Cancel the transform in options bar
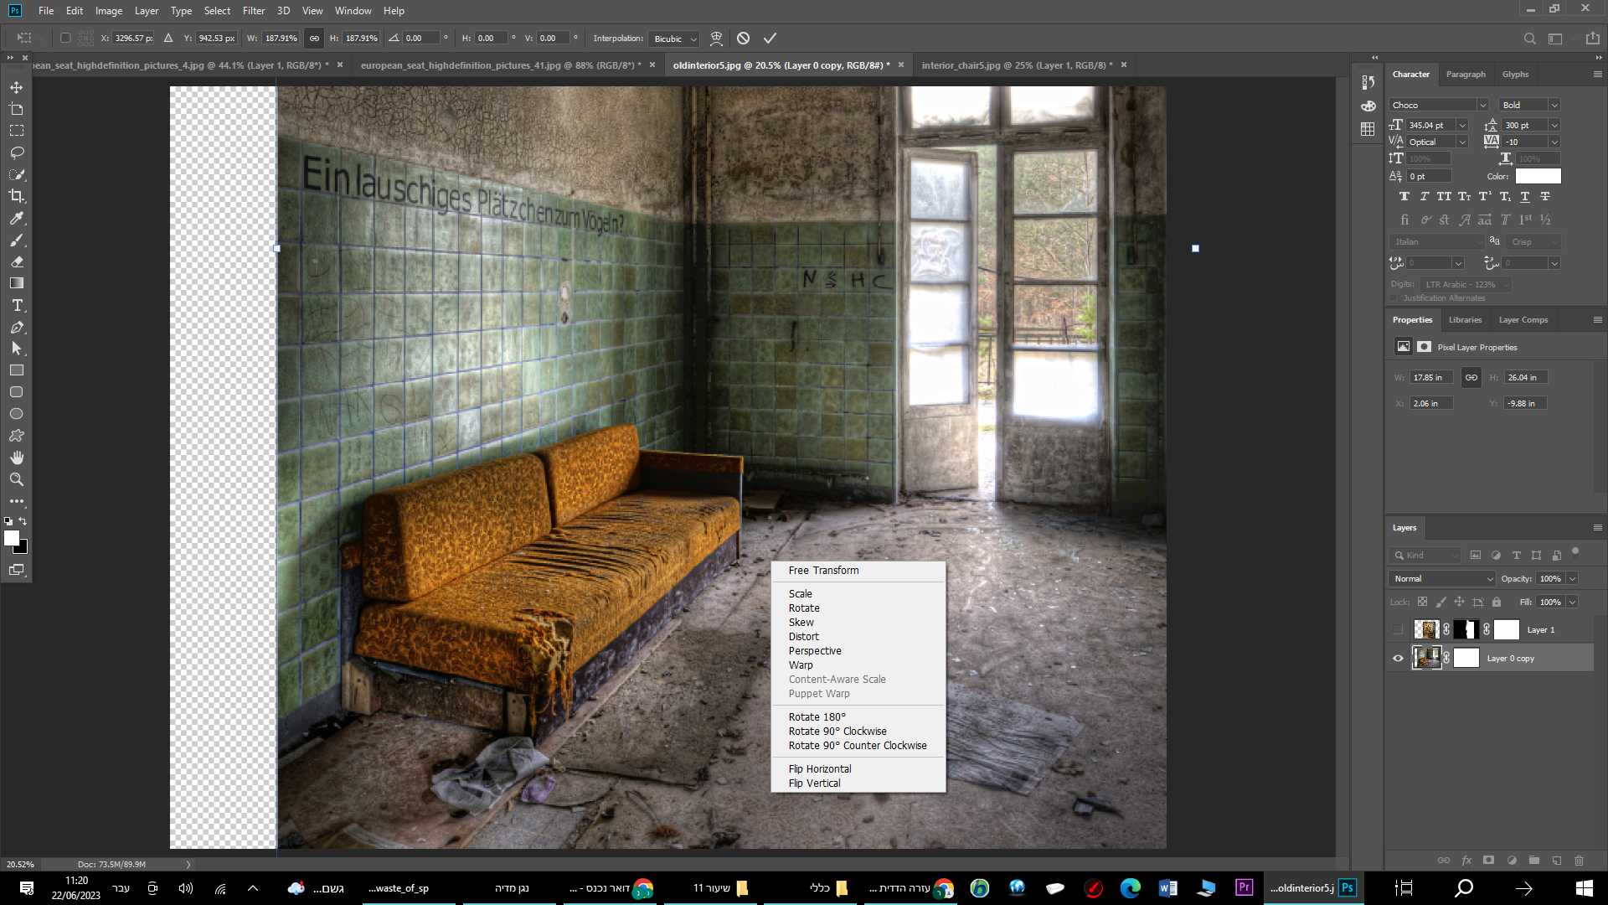The image size is (1608, 905). (x=743, y=39)
